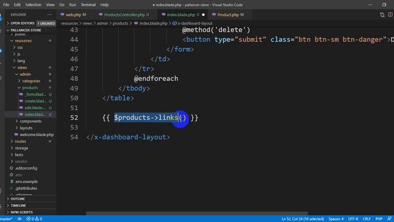Click the master branch status item
This screenshot has width=394, height=222.
click(6, 219)
